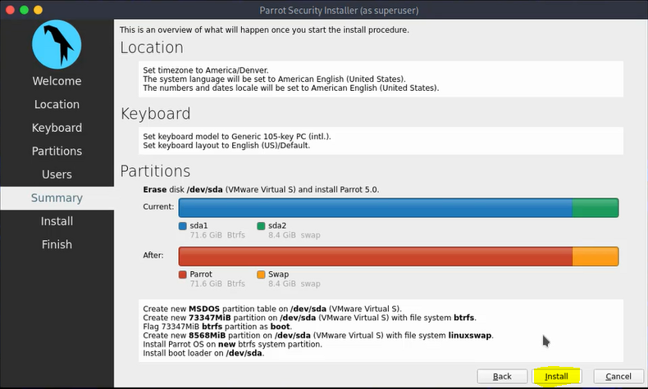The image size is (648, 389).
Task: Click 'Create new MSDOS partition table' line
Action: (x=272, y=309)
